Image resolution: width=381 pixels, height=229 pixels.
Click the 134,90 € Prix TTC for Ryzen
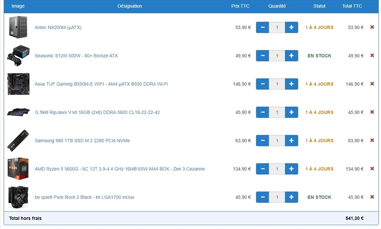tap(242, 169)
